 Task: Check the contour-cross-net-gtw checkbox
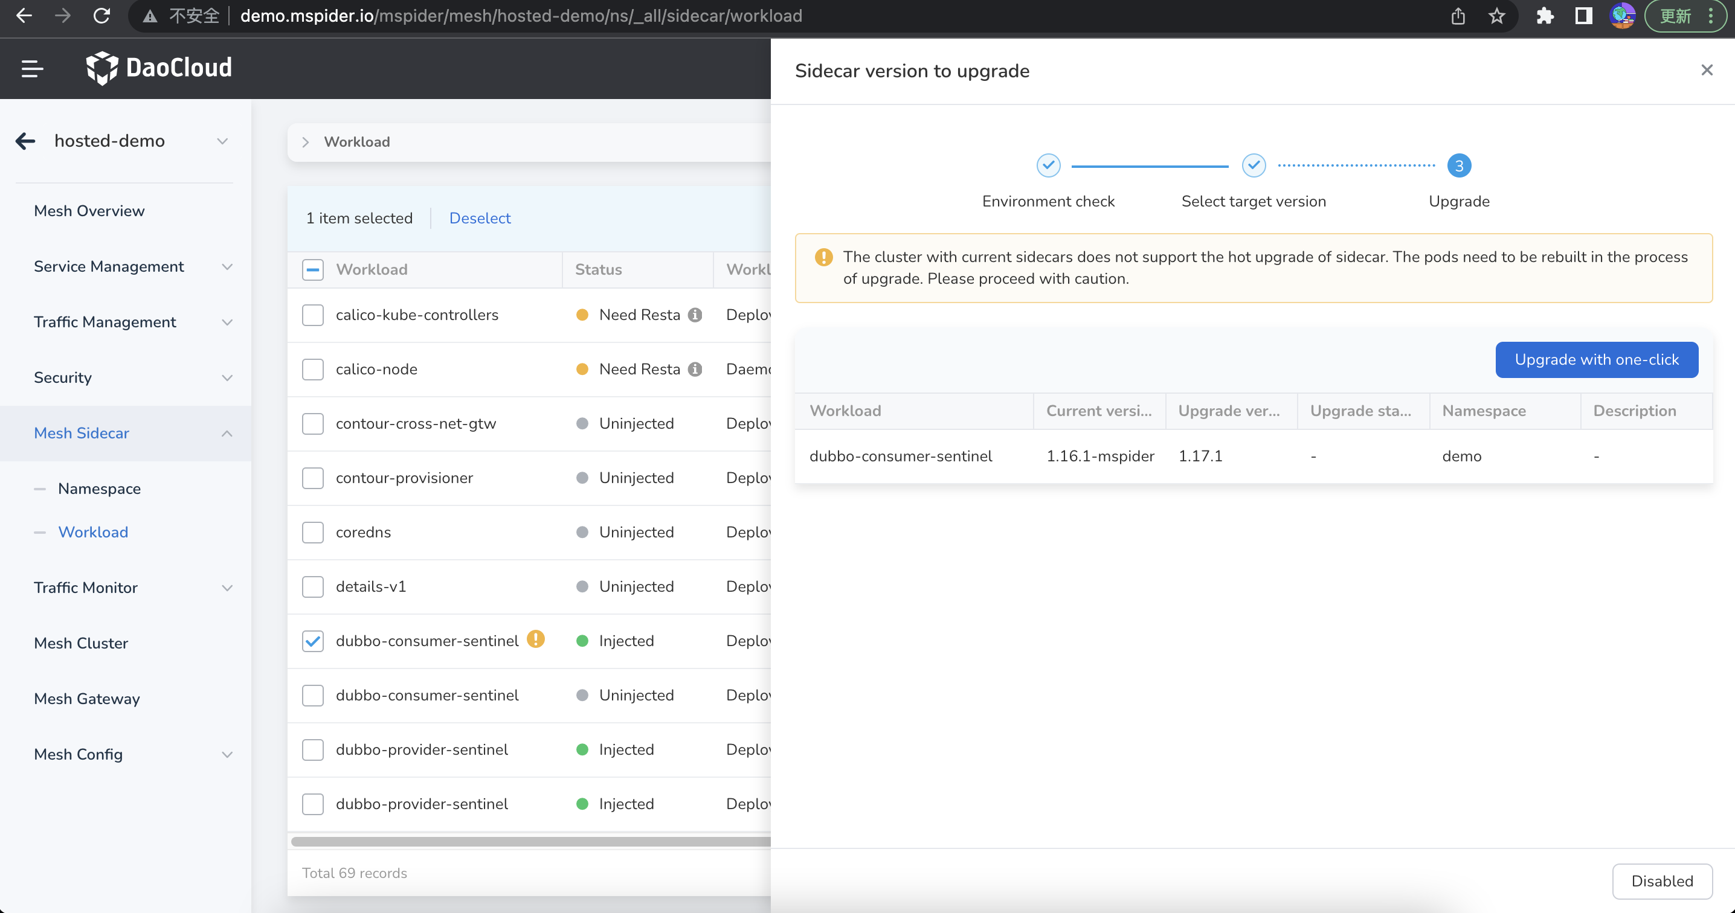pyautogui.click(x=312, y=424)
